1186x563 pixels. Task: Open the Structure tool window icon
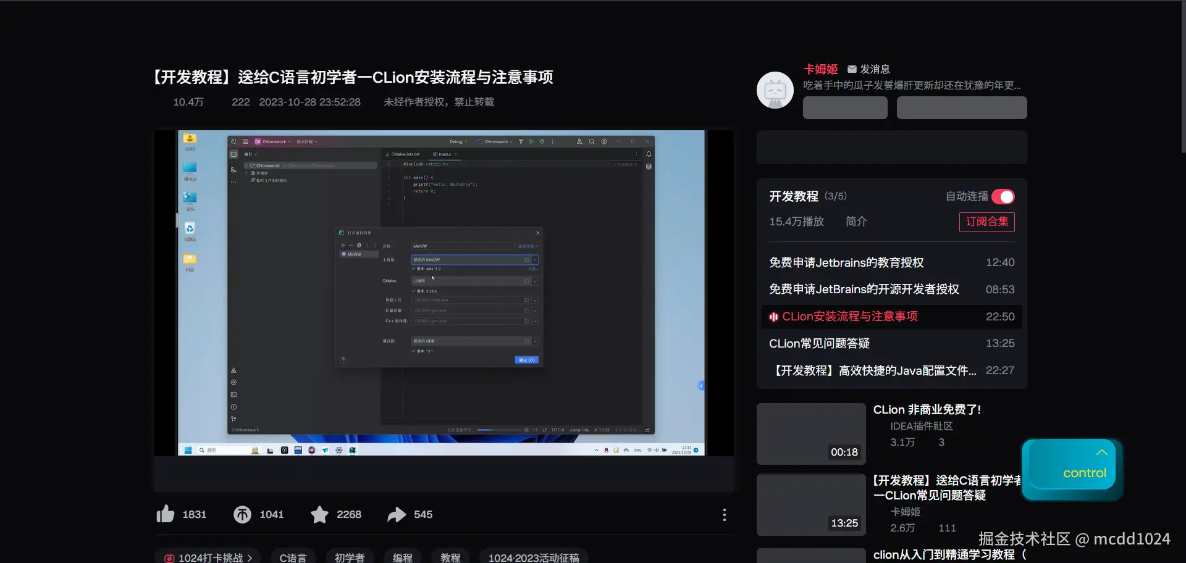point(233,170)
